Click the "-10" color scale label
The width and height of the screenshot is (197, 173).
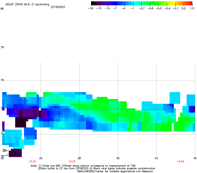(107, 9)
